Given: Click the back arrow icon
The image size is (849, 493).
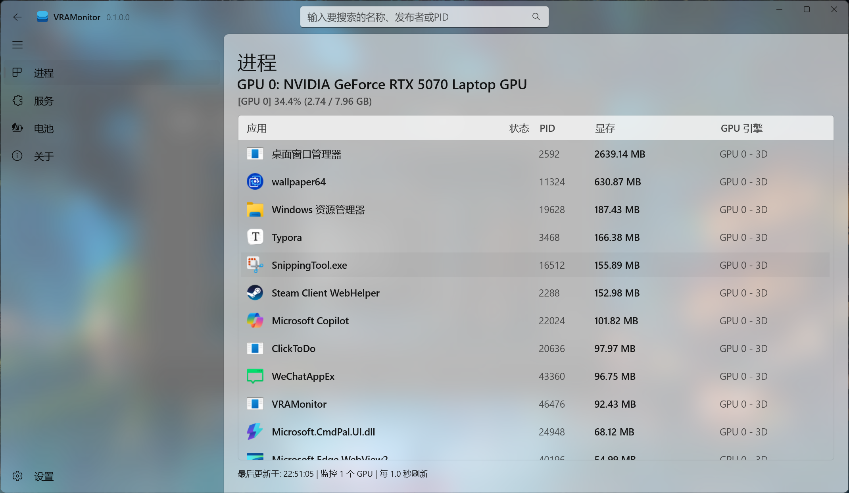Looking at the screenshot, I should pyautogui.click(x=17, y=17).
